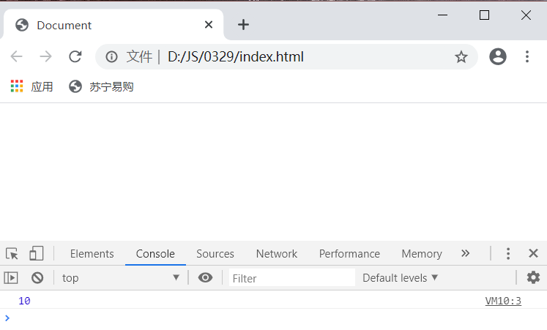The height and width of the screenshot is (330, 547).
Task: Open Chrome's three-dot menu
Action: click(x=527, y=56)
